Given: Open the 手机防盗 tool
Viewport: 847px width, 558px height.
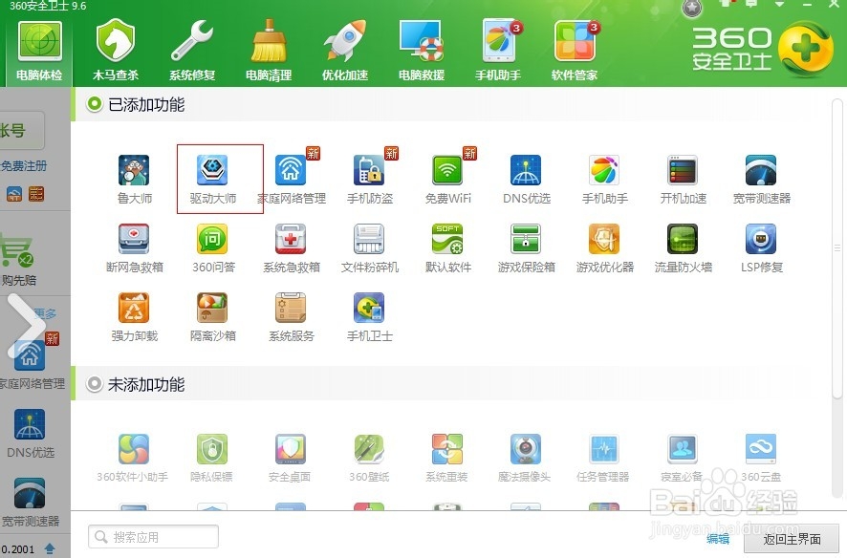Looking at the screenshot, I should 370,180.
